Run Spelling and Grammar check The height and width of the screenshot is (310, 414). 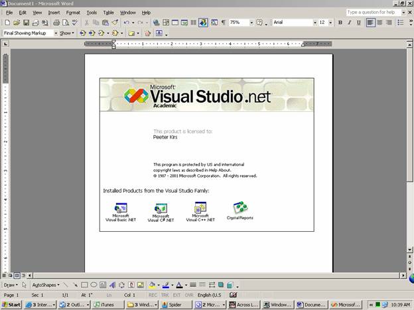point(75,23)
